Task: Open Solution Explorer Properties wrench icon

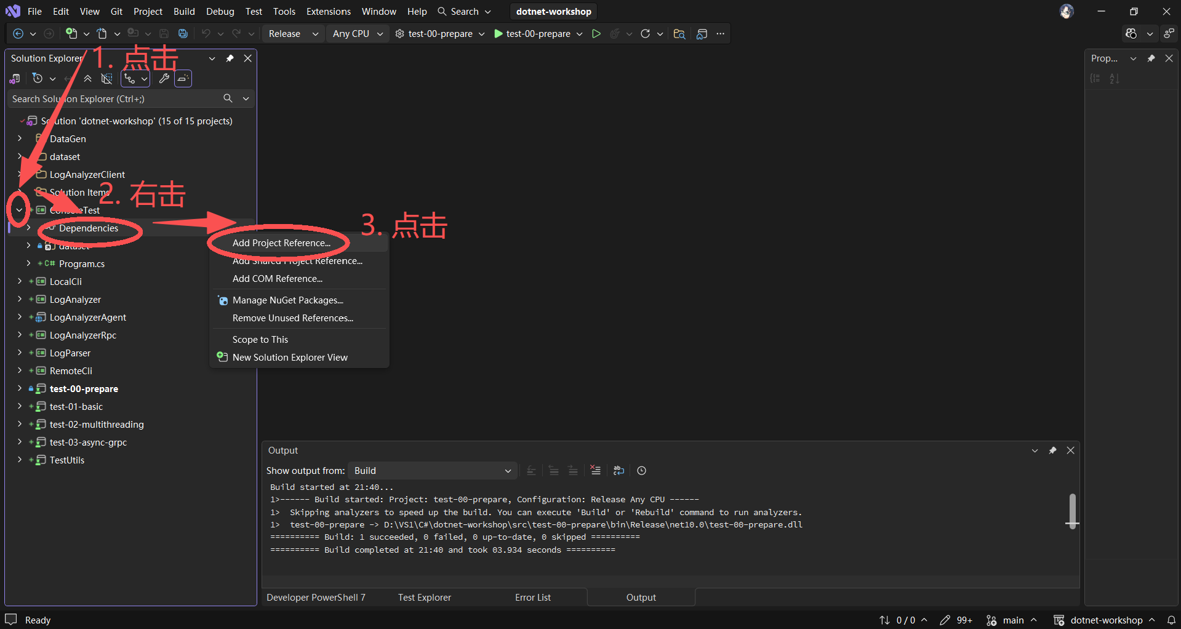Action: tap(164, 79)
